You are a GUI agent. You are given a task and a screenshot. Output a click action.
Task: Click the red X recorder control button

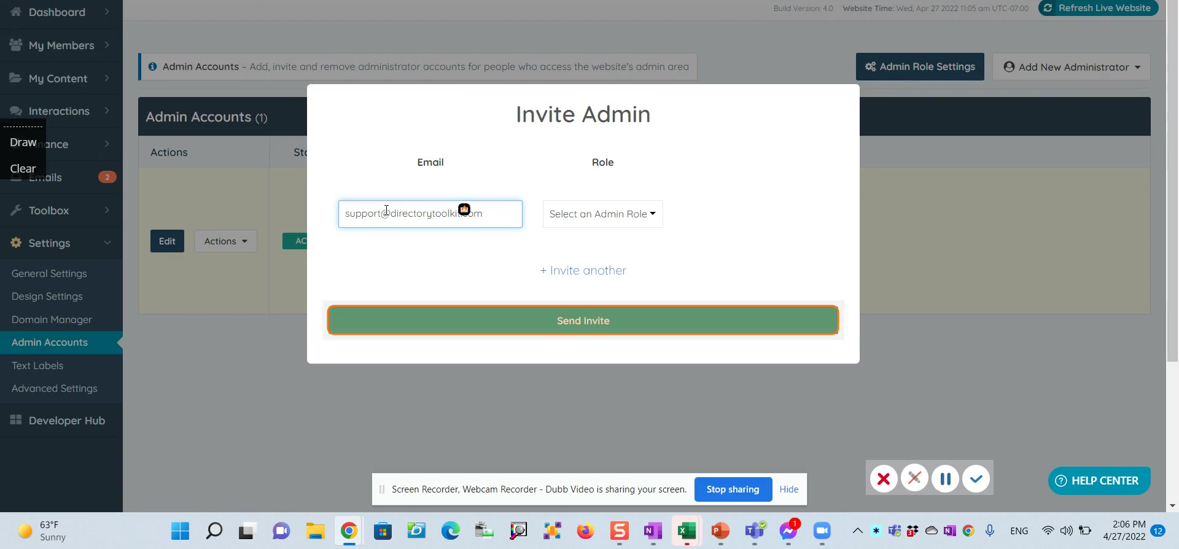tap(884, 478)
